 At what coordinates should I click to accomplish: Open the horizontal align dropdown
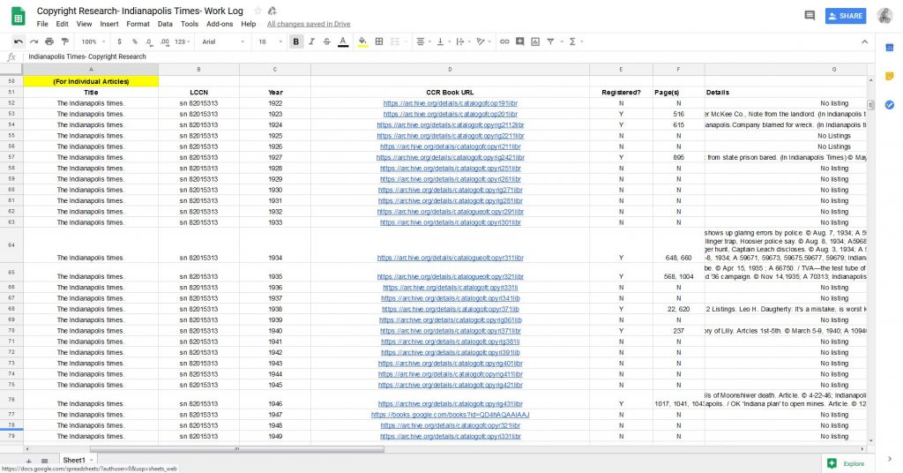[x=423, y=41]
